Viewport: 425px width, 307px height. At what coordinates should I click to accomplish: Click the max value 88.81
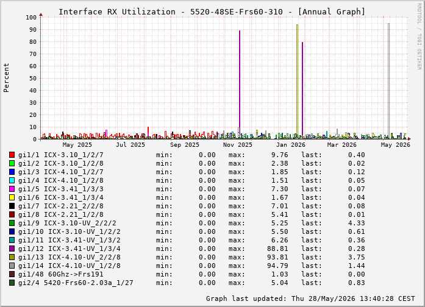(277, 249)
